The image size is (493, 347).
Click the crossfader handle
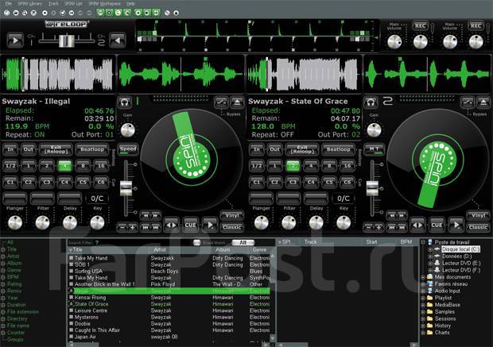66,40
